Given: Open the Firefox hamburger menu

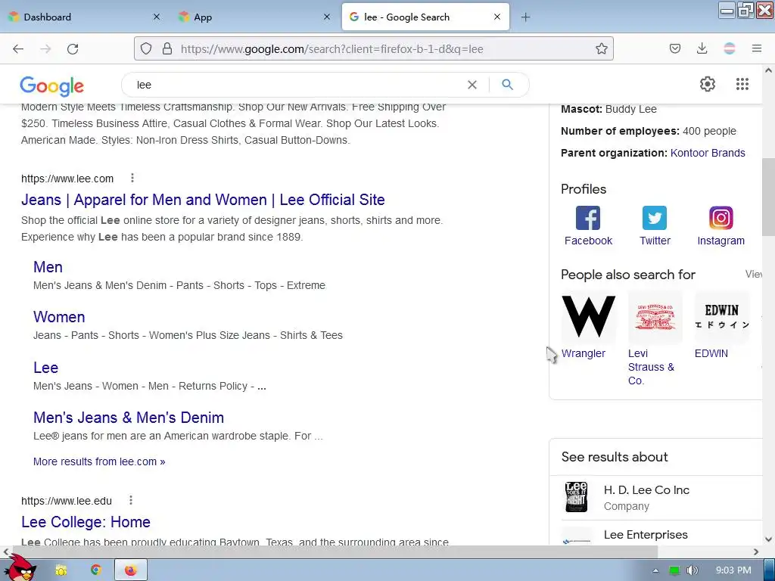Looking at the screenshot, I should [x=756, y=48].
